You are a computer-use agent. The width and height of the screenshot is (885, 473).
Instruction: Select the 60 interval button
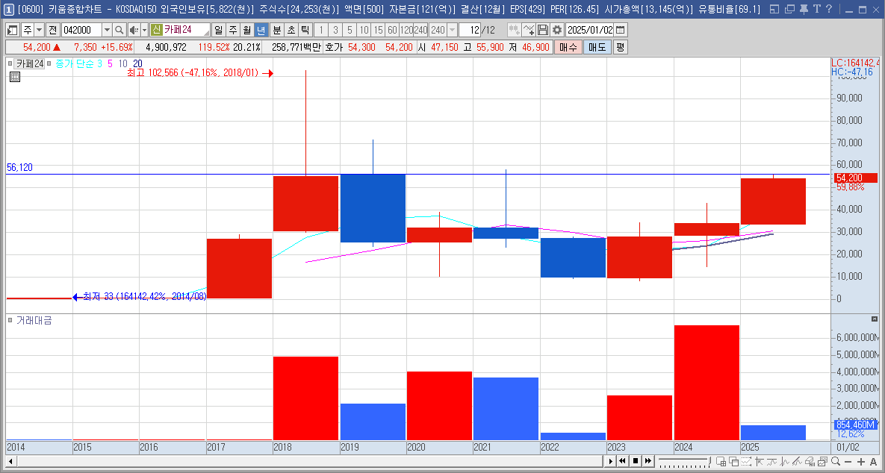point(391,30)
